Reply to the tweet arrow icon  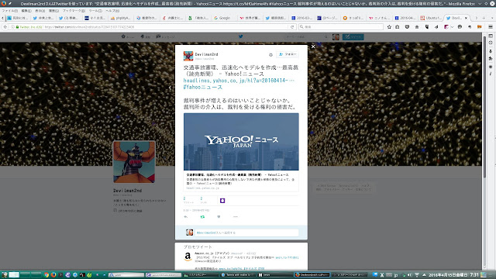(x=186, y=217)
